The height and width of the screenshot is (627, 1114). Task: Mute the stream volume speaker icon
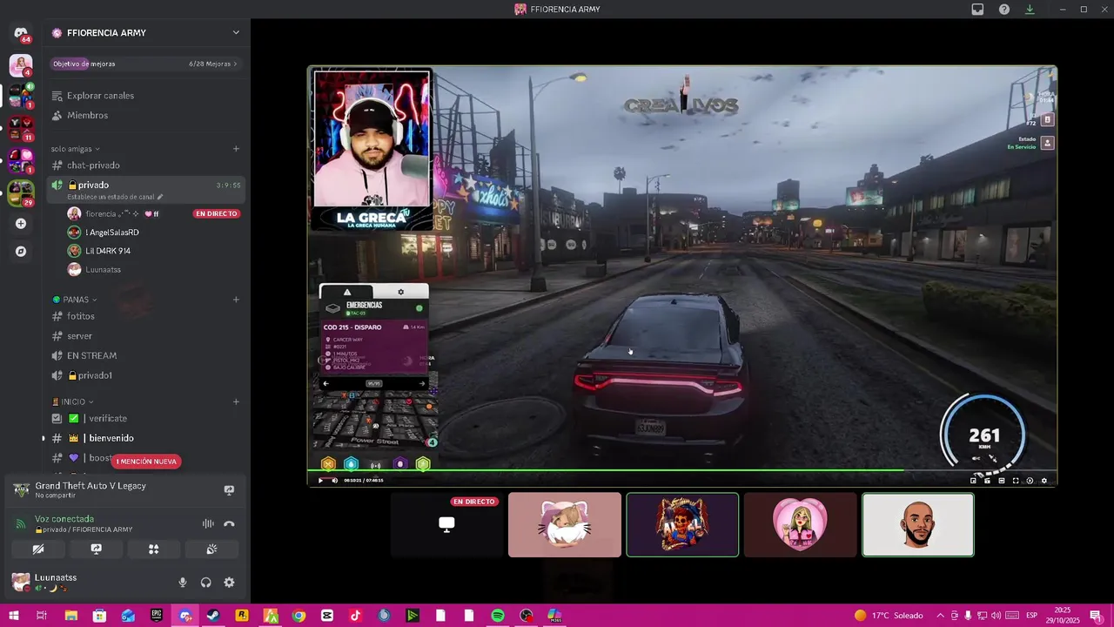coord(334,481)
